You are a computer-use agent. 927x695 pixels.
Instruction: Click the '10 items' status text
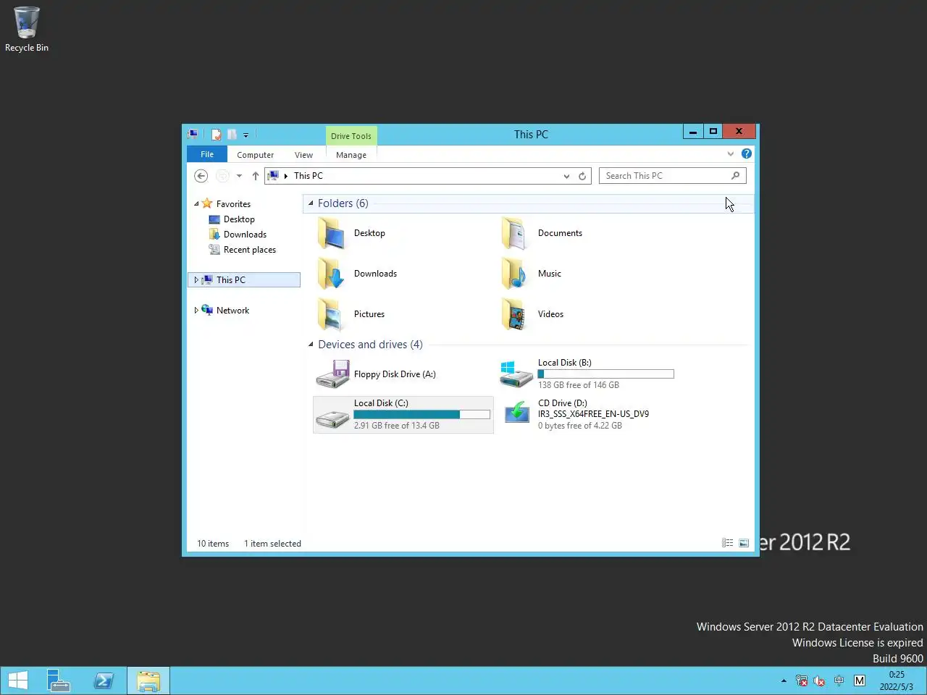213,544
